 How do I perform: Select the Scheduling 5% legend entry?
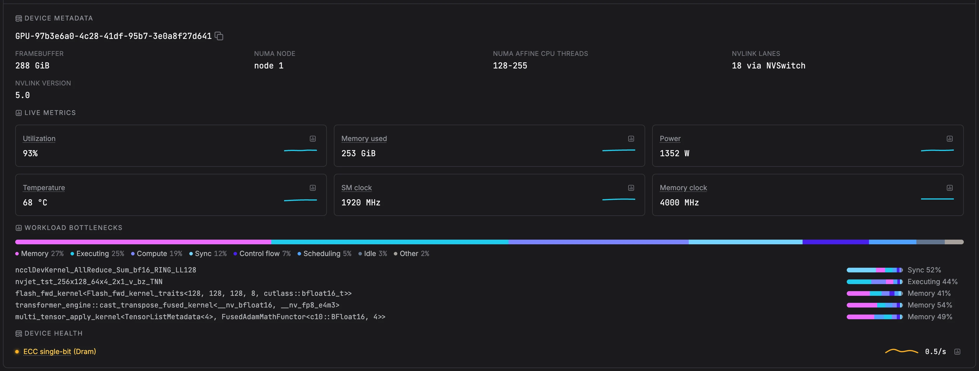coord(324,254)
